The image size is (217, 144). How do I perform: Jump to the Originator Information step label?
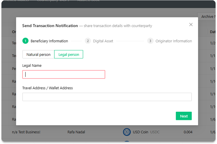point(174,41)
